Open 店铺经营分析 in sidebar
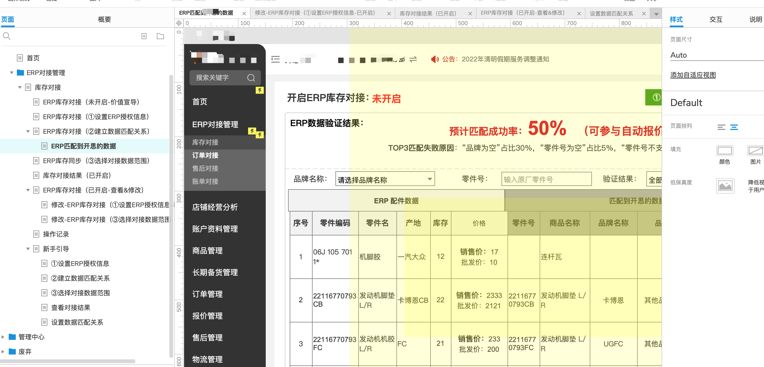Viewport: 764px width, 367px height. (x=215, y=207)
